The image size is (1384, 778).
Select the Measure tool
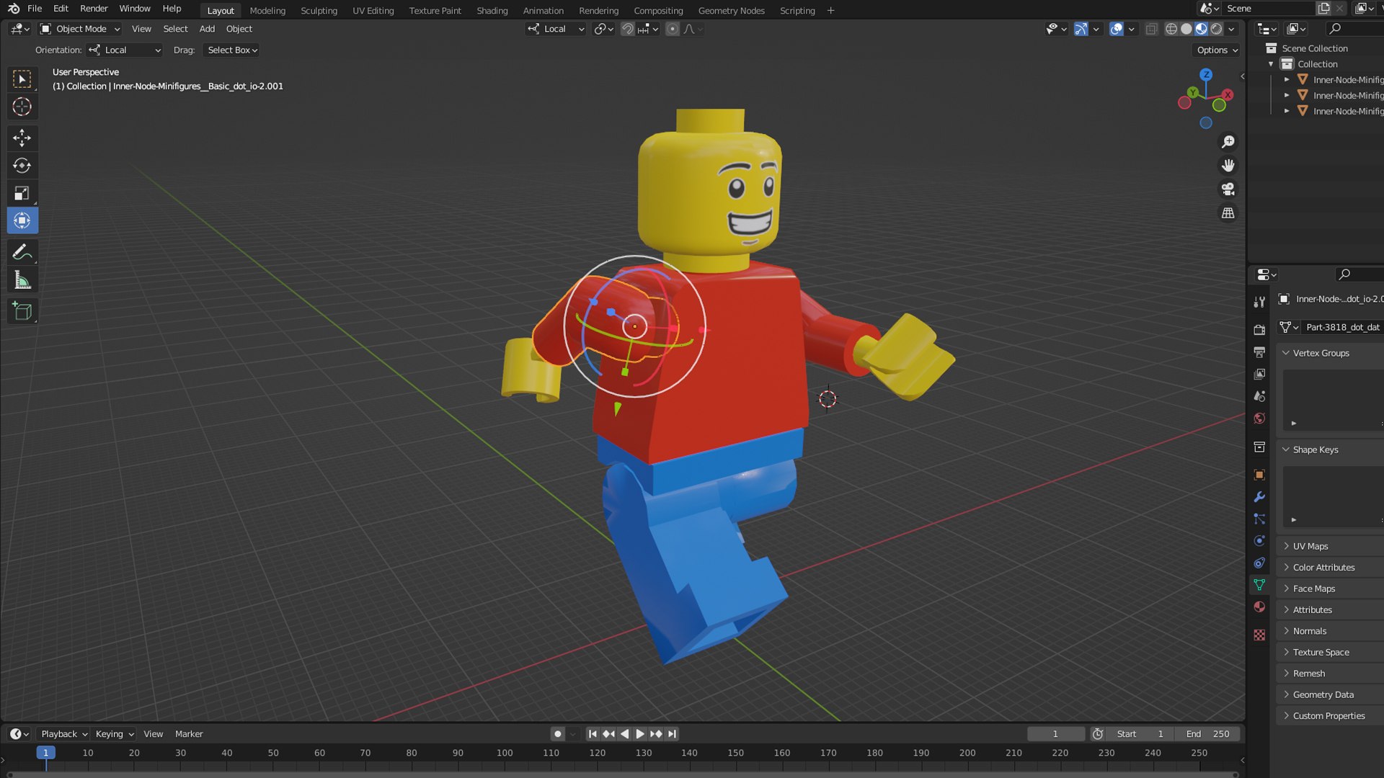[22, 280]
